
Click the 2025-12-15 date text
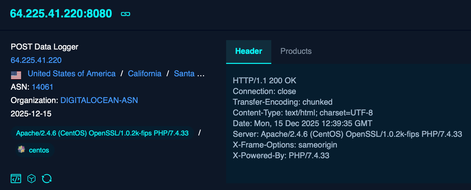31,114
